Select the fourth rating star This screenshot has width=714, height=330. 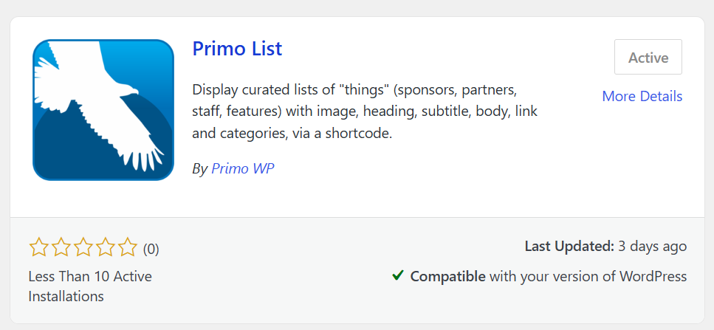pyautogui.click(x=105, y=247)
